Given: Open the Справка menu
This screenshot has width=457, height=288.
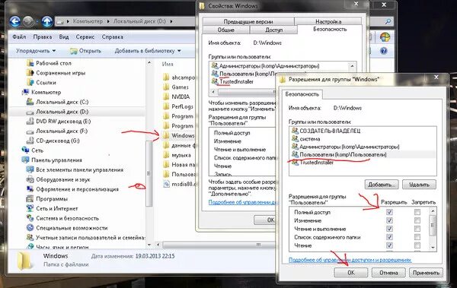Looking at the screenshot, I should click(113, 37).
